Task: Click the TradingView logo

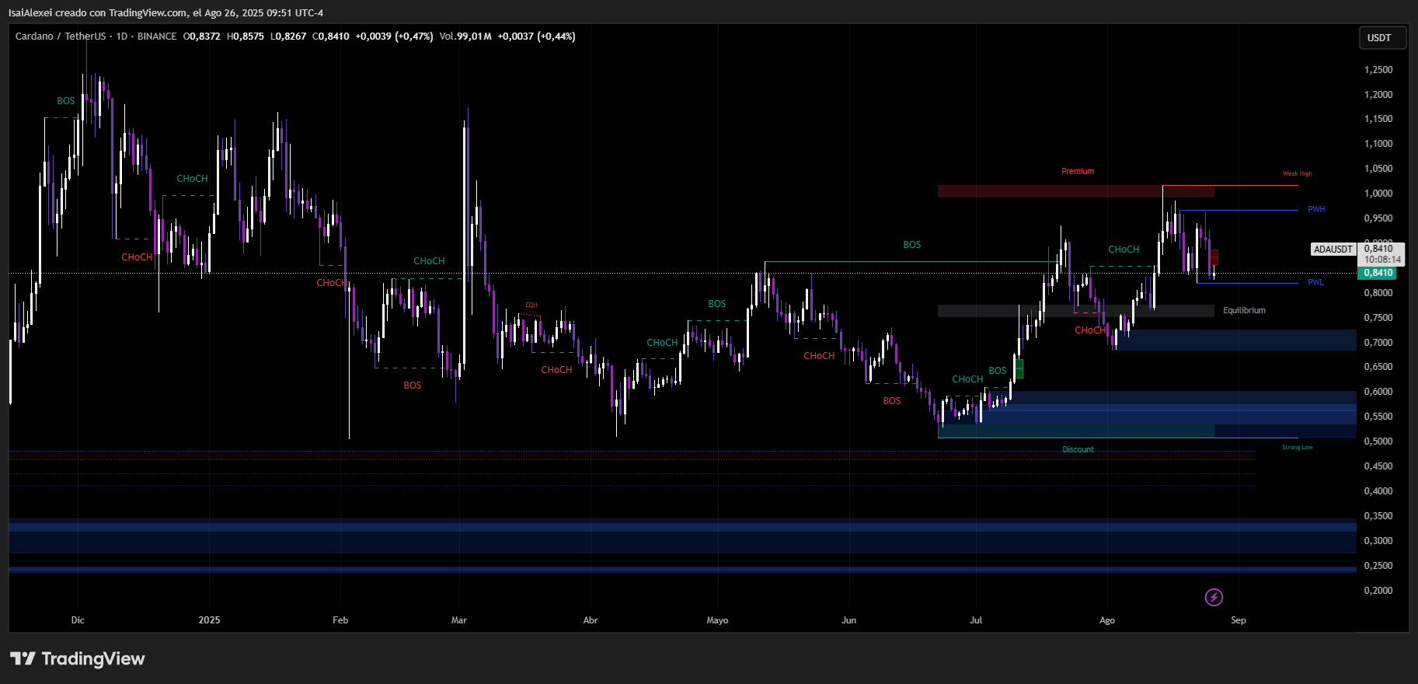Action: [x=78, y=659]
